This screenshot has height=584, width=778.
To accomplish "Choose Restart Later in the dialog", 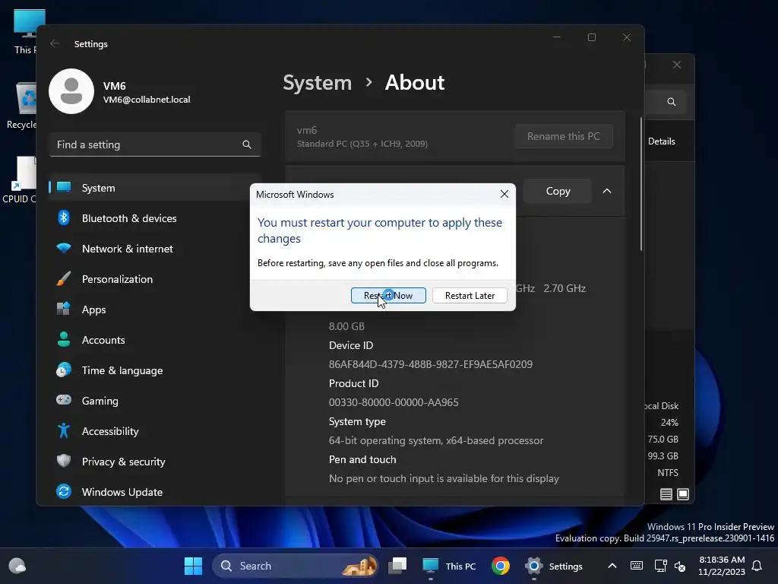I will click(x=470, y=296).
